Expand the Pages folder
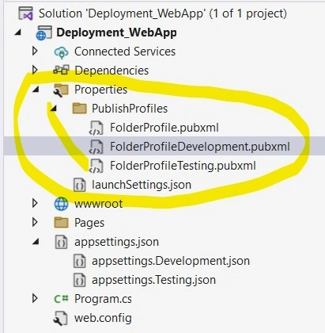 pyautogui.click(x=35, y=223)
